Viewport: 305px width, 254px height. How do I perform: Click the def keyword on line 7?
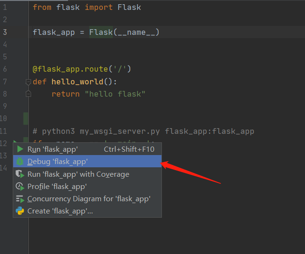pos(40,82)
